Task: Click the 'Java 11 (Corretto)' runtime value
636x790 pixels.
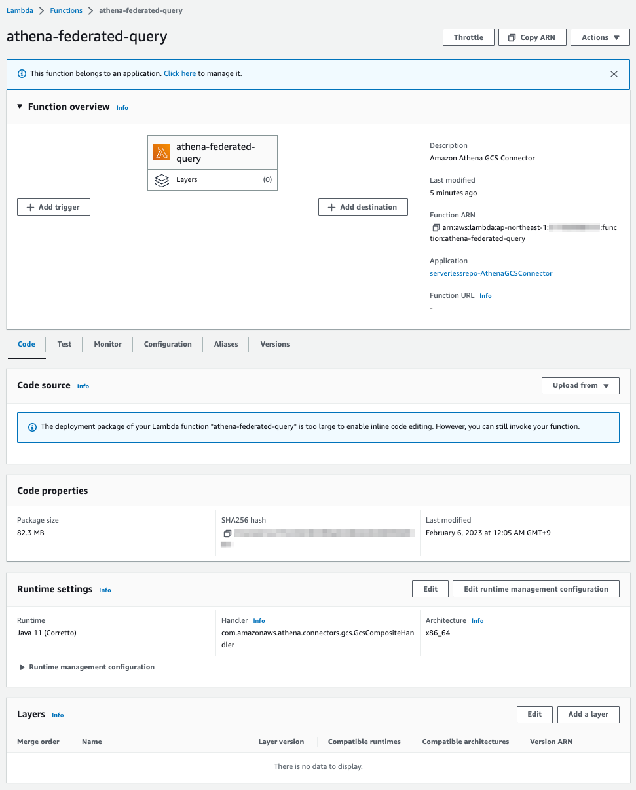Action: 47,633
